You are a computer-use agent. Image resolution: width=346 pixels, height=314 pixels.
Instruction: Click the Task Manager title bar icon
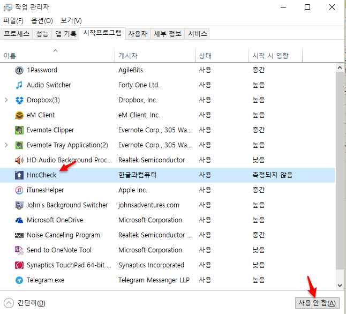pyautogui.click(x=8, y=8)
